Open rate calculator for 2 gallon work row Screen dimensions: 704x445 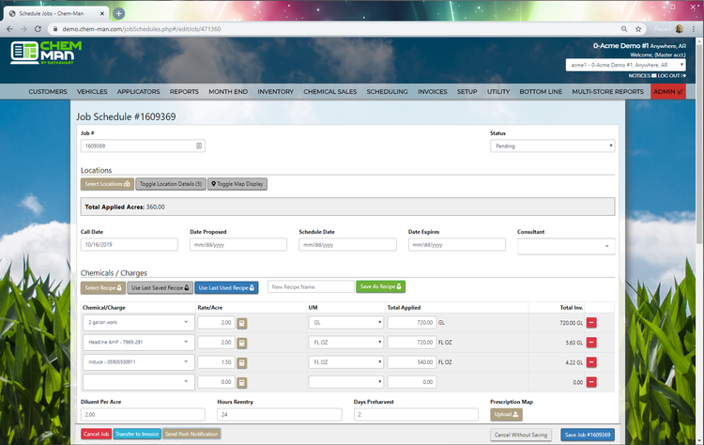(x=242, y=323)
